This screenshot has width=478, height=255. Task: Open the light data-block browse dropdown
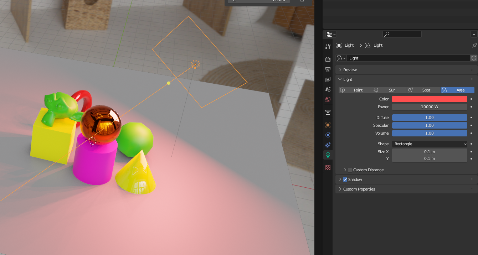(x=341, y=58)
